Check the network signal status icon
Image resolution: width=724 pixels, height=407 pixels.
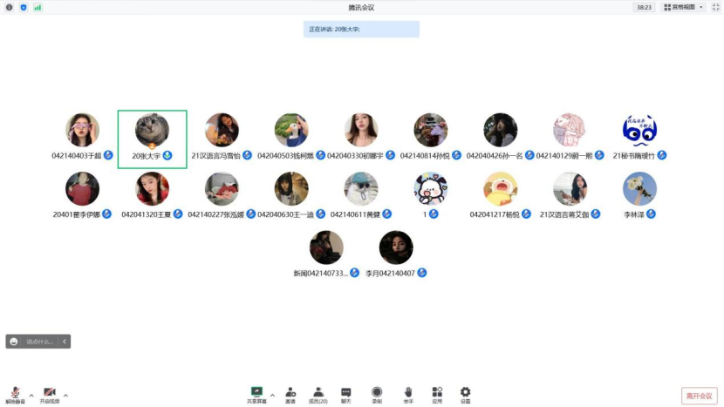[38, 7]
